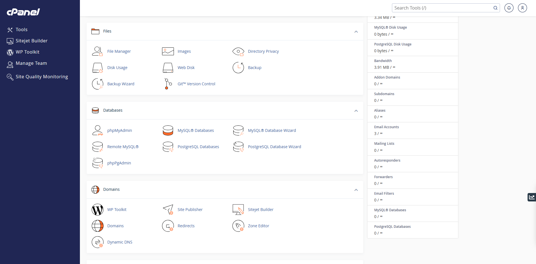Image resolution: width=536 pixels, height=264 pixels.
Task: Collapse the Files section
Action: (356, 31)
